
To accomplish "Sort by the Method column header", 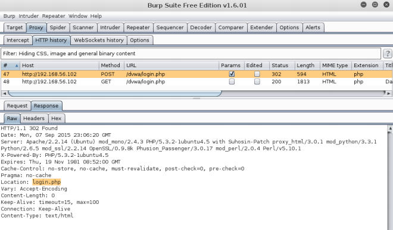I will [111, 65].
